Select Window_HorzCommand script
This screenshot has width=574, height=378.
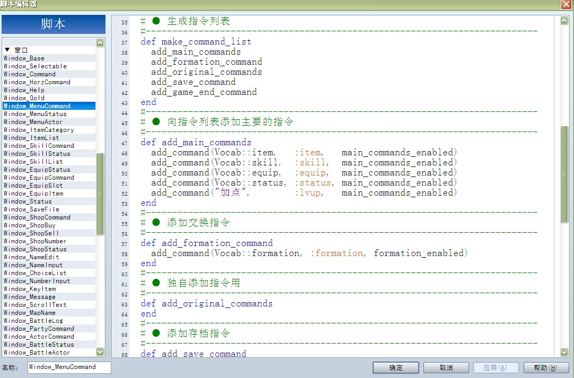click(x=49, y=82)
